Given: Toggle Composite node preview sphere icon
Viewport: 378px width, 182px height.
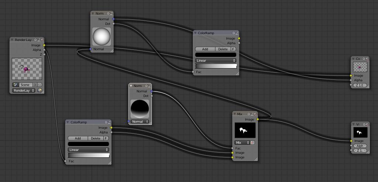Looking at the screenshot, I should 367,59.
